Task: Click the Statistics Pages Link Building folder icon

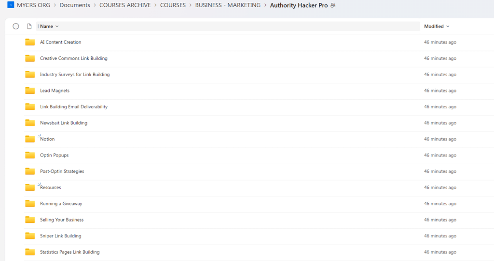Action: pos(30,252)
